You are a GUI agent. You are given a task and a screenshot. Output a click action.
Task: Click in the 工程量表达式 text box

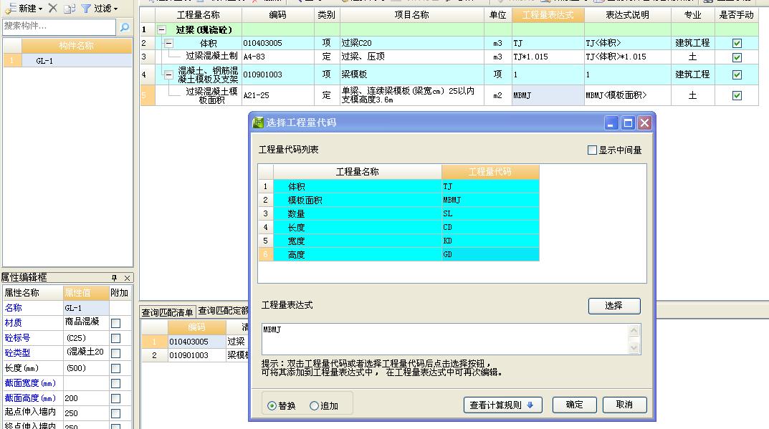[445, 339]
